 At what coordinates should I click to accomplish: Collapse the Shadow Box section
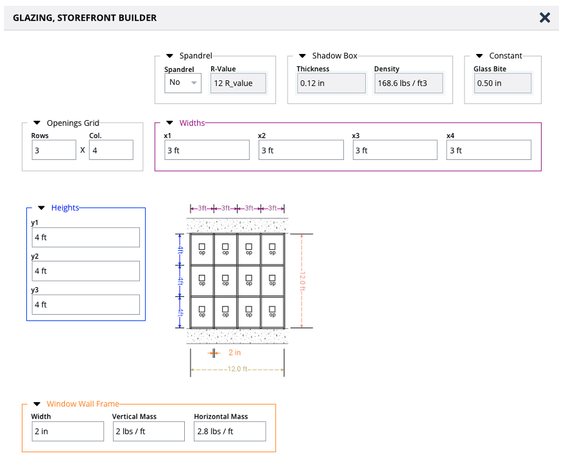302,56
